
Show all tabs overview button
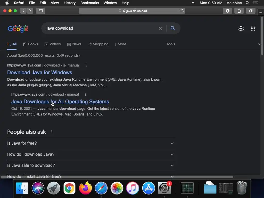[x=251, y=11]
